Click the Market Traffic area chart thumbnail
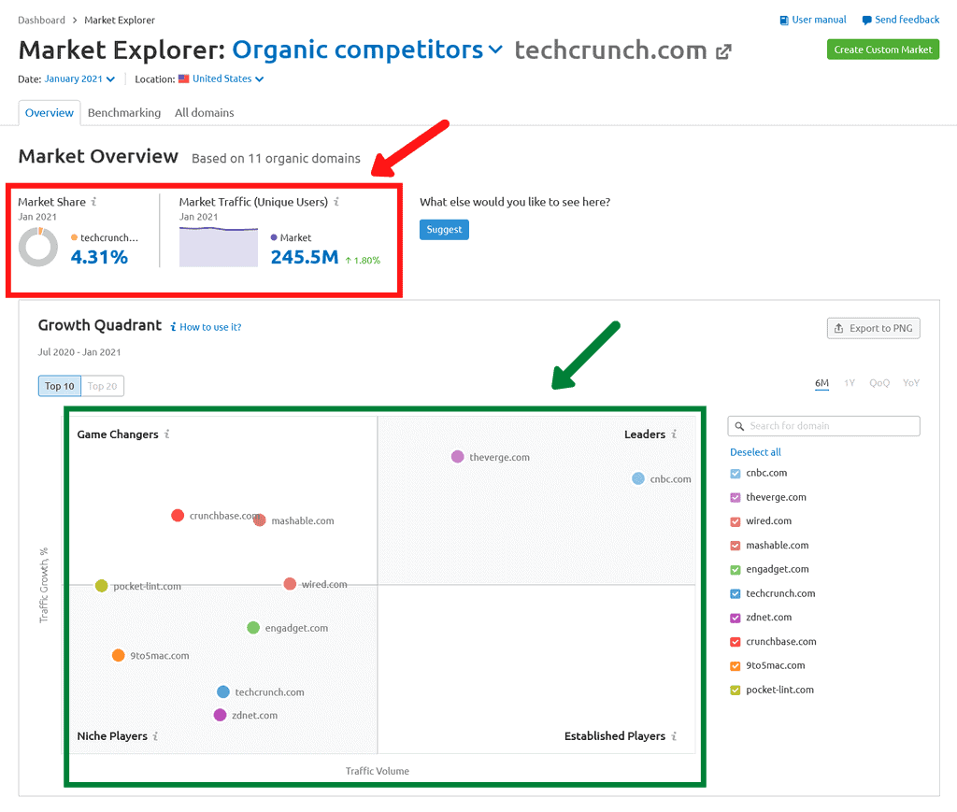This screenshot has width=957, height=812. [219, 247]
